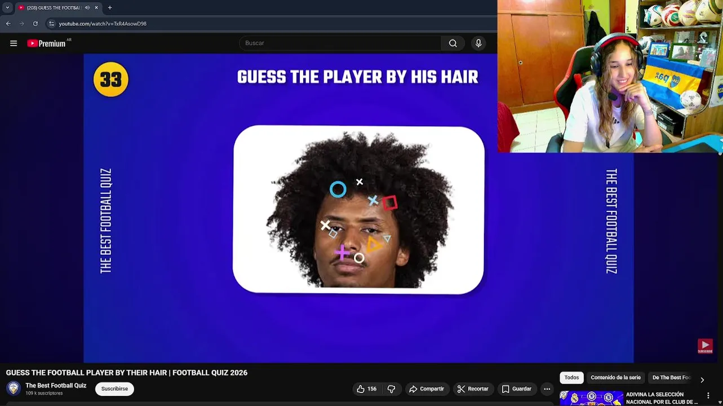723x406 pixels.
Task: Click the Recortar clip button
Action: click(473, 389)
